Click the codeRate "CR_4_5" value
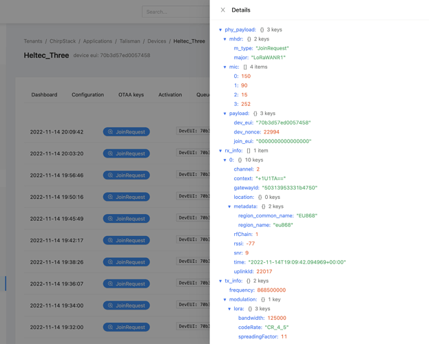Screen dimensions: 429x344 pyautogui.click(x=277, y=327)
